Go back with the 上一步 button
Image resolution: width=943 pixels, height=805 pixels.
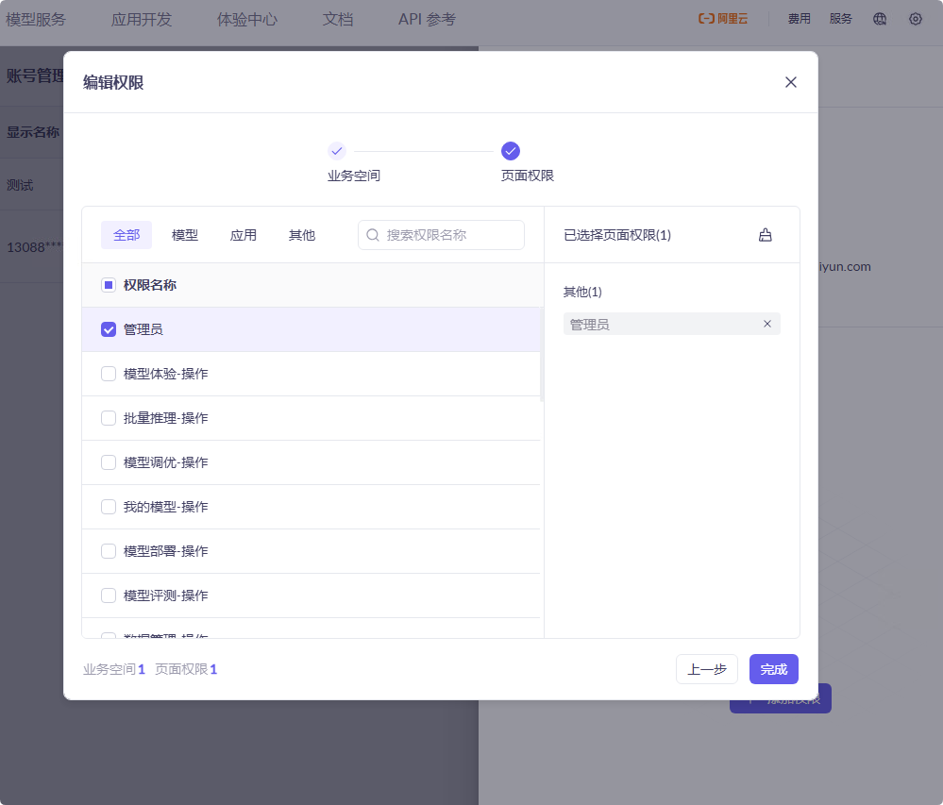point(706,668)
